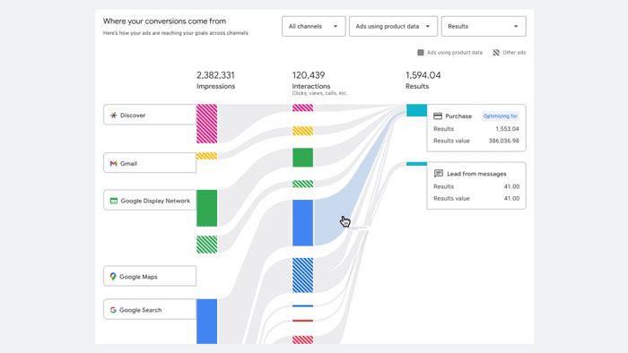
Task: Click the hatched blue interactions bar
Action: [303, 275]
